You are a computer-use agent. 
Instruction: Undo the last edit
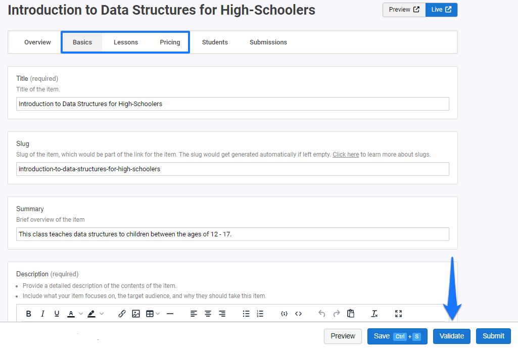tap(322, 314)
